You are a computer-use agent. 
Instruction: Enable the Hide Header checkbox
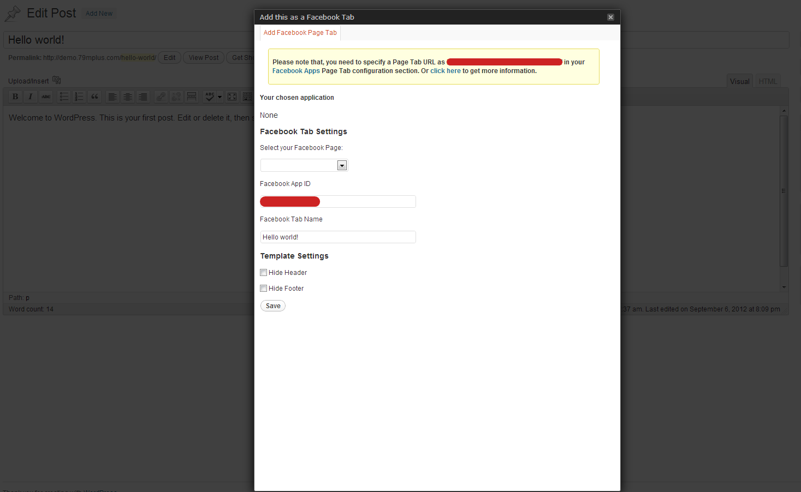(x=264, y=273)
